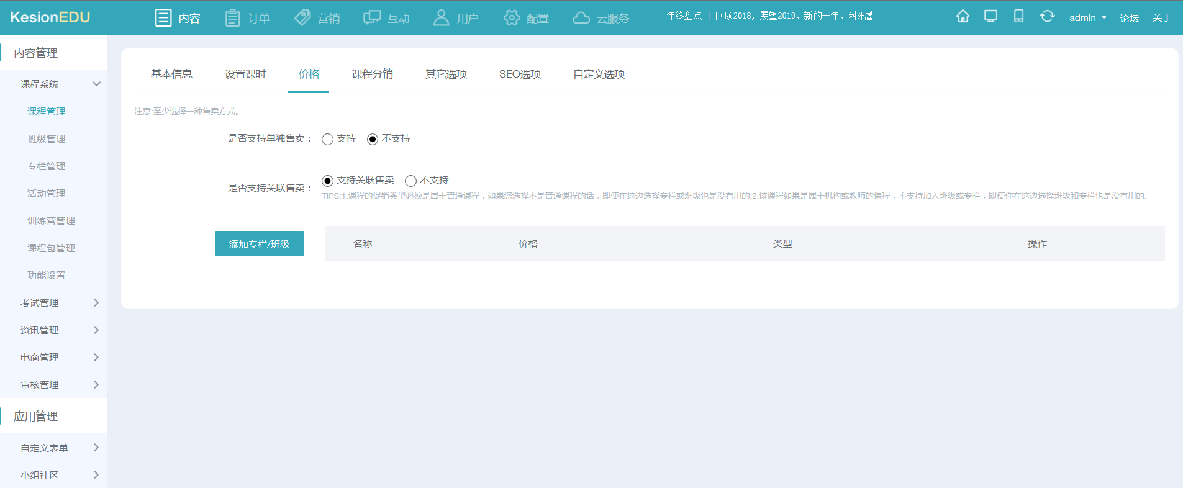Viewport: 1183px width, 488px height.
Task: Open the 营销 marketing tag icon
Action: point(302,18)
